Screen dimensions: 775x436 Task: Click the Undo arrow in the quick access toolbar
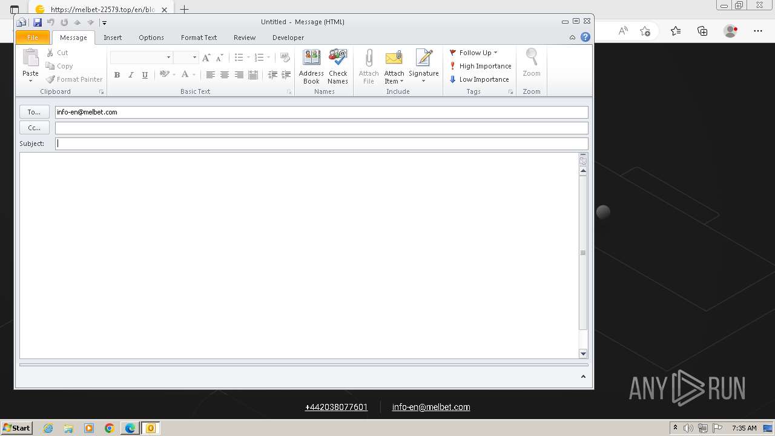click(x=51, y=22)
